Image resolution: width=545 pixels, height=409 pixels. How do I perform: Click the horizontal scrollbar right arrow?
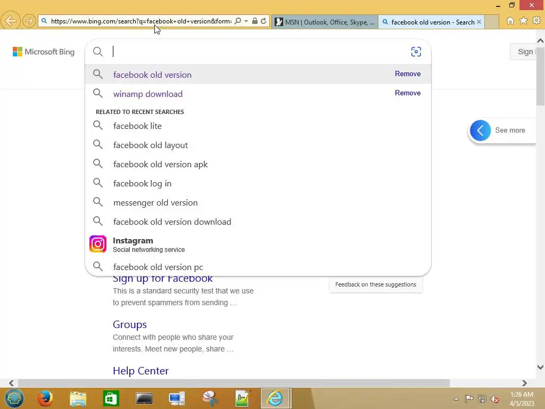pos(524,383)
